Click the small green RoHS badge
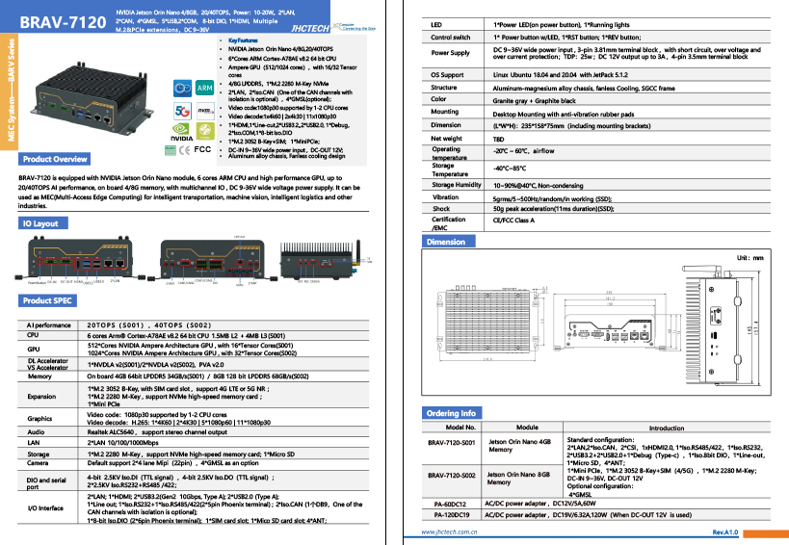Screen dimensions: 789x545 pos(171,150)
